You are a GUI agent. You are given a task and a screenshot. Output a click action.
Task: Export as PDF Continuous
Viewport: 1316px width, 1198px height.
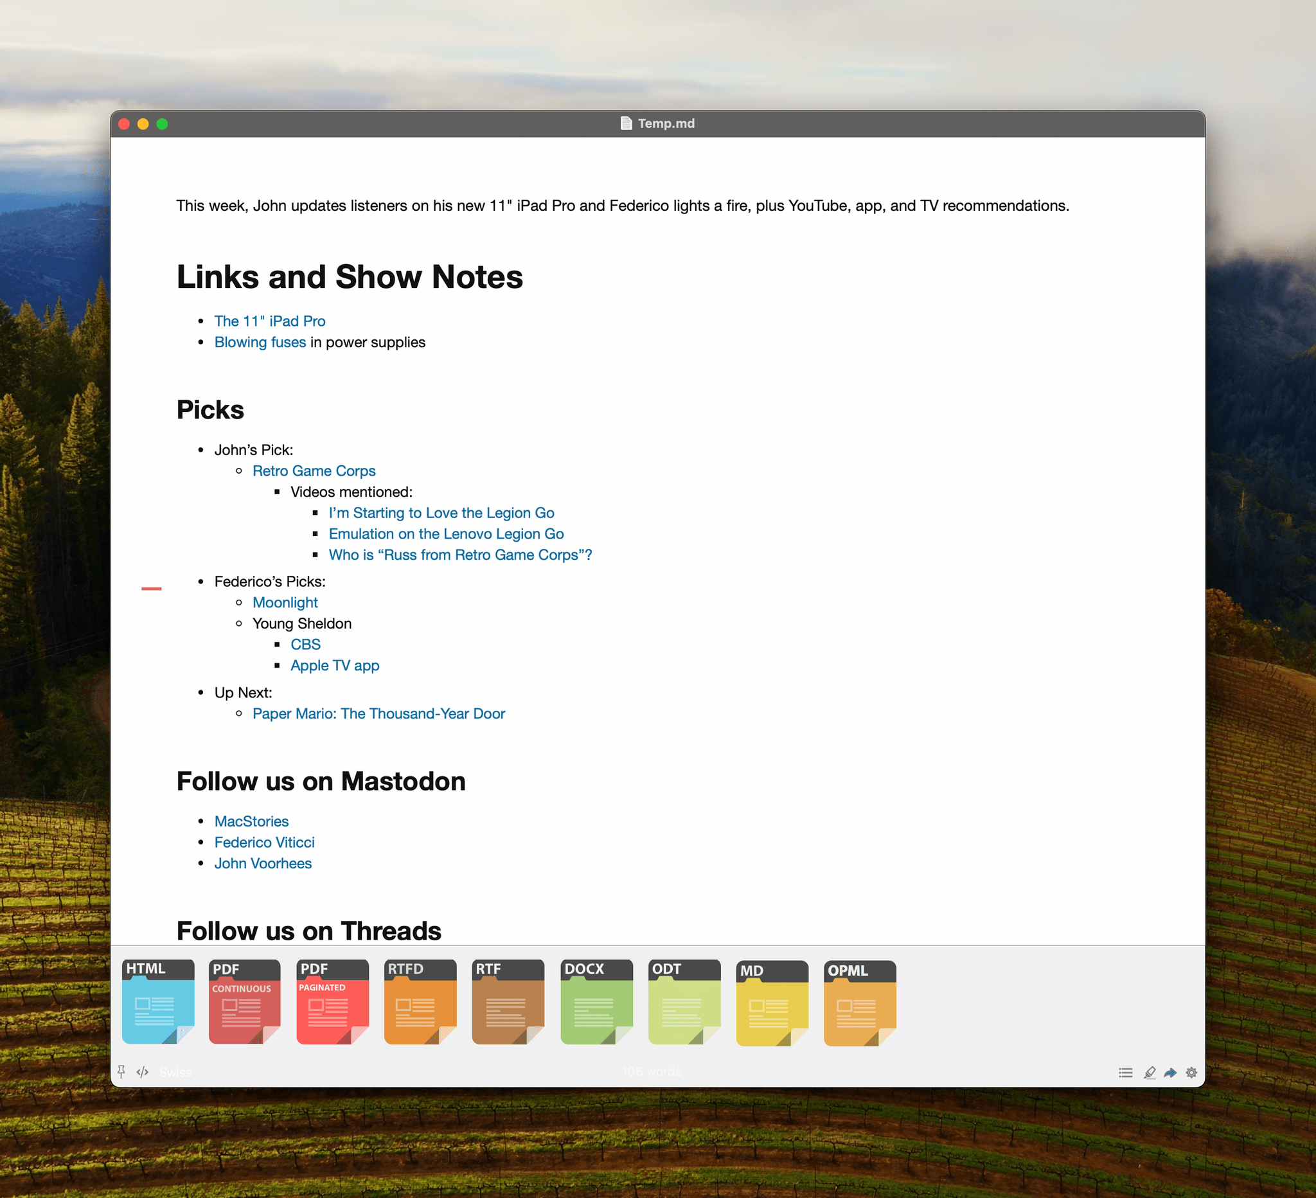point(245,1001)
